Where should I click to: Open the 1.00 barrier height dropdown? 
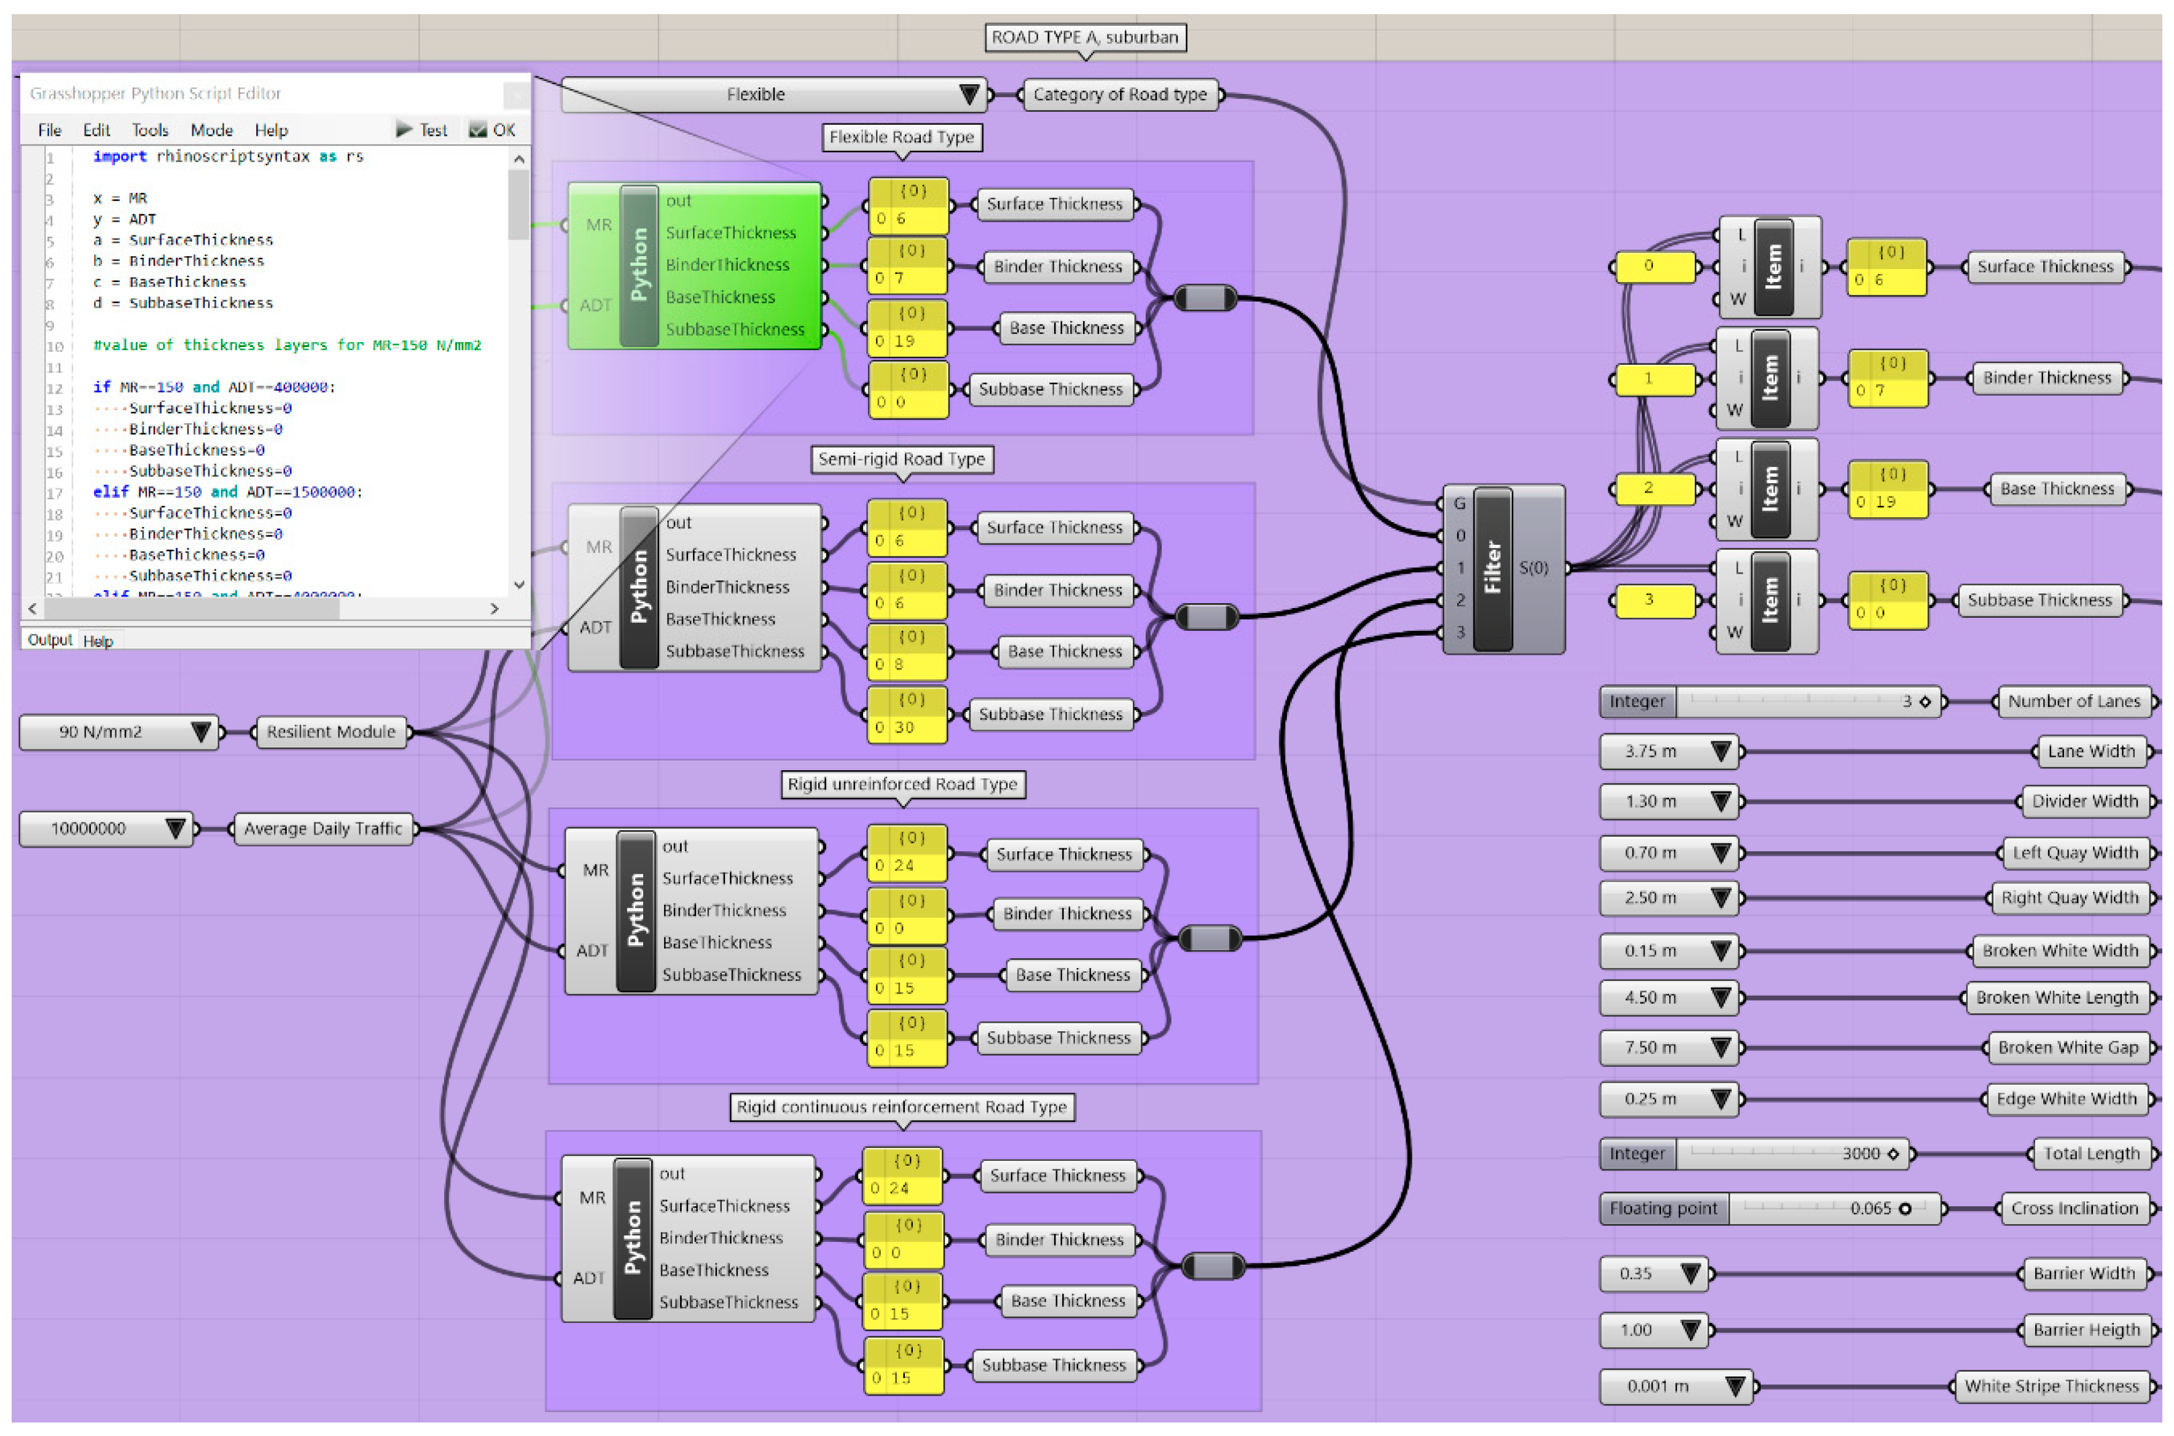point(1654,1331)
